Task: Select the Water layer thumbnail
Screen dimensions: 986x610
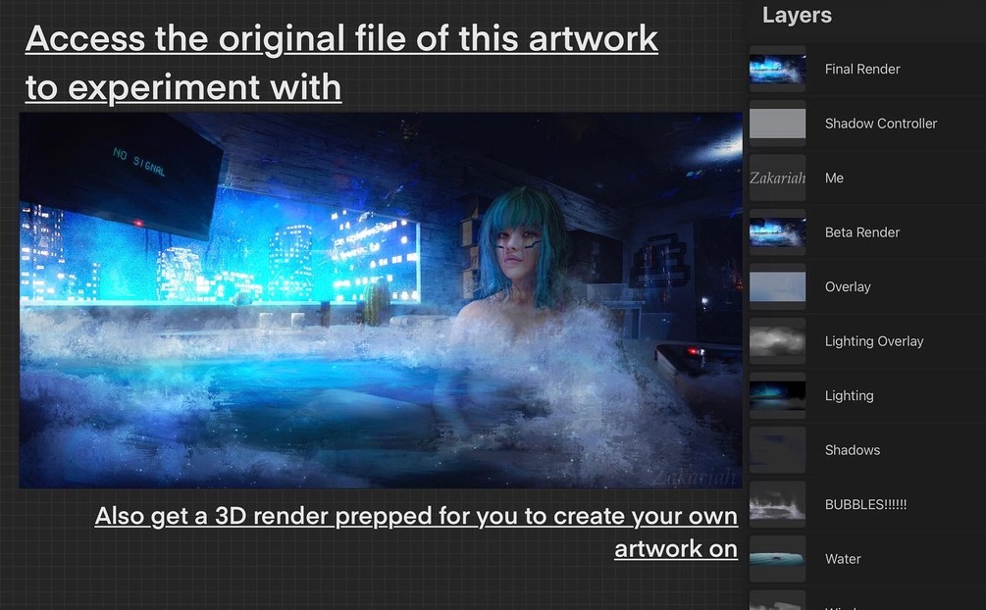Action: click(777, 558)
